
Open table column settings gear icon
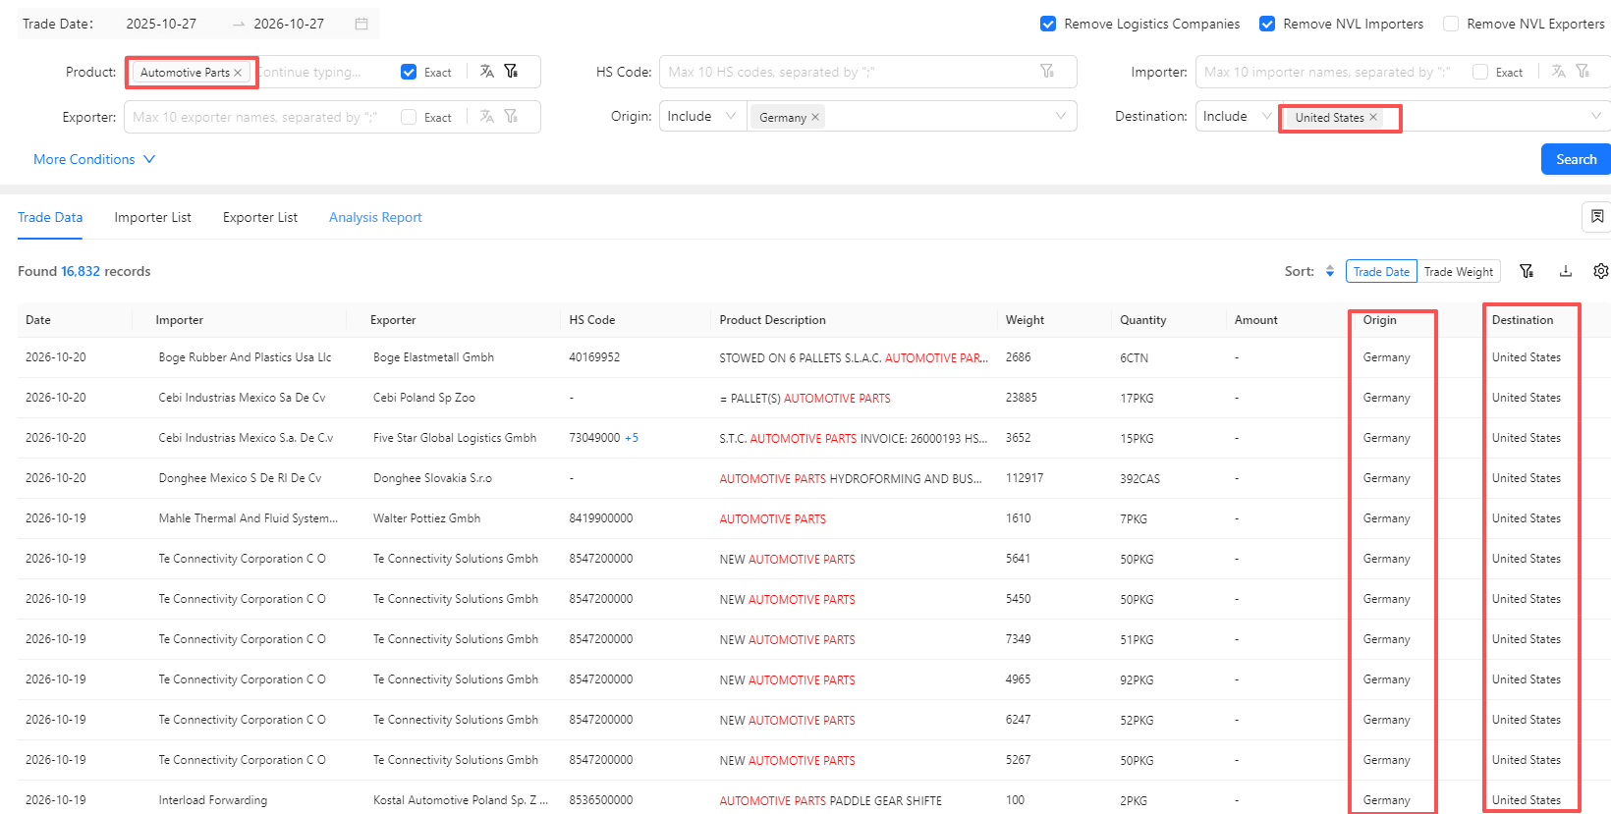pos(1601,272)
